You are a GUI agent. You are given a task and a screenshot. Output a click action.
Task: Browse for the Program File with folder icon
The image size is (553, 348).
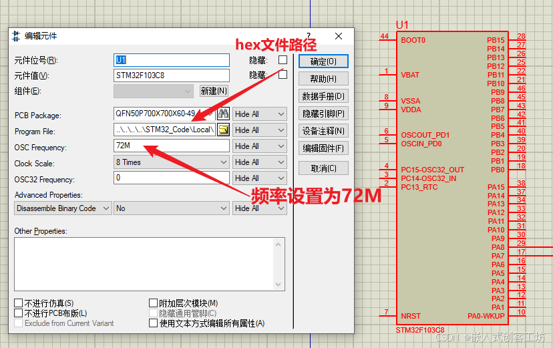click(223, 130)
